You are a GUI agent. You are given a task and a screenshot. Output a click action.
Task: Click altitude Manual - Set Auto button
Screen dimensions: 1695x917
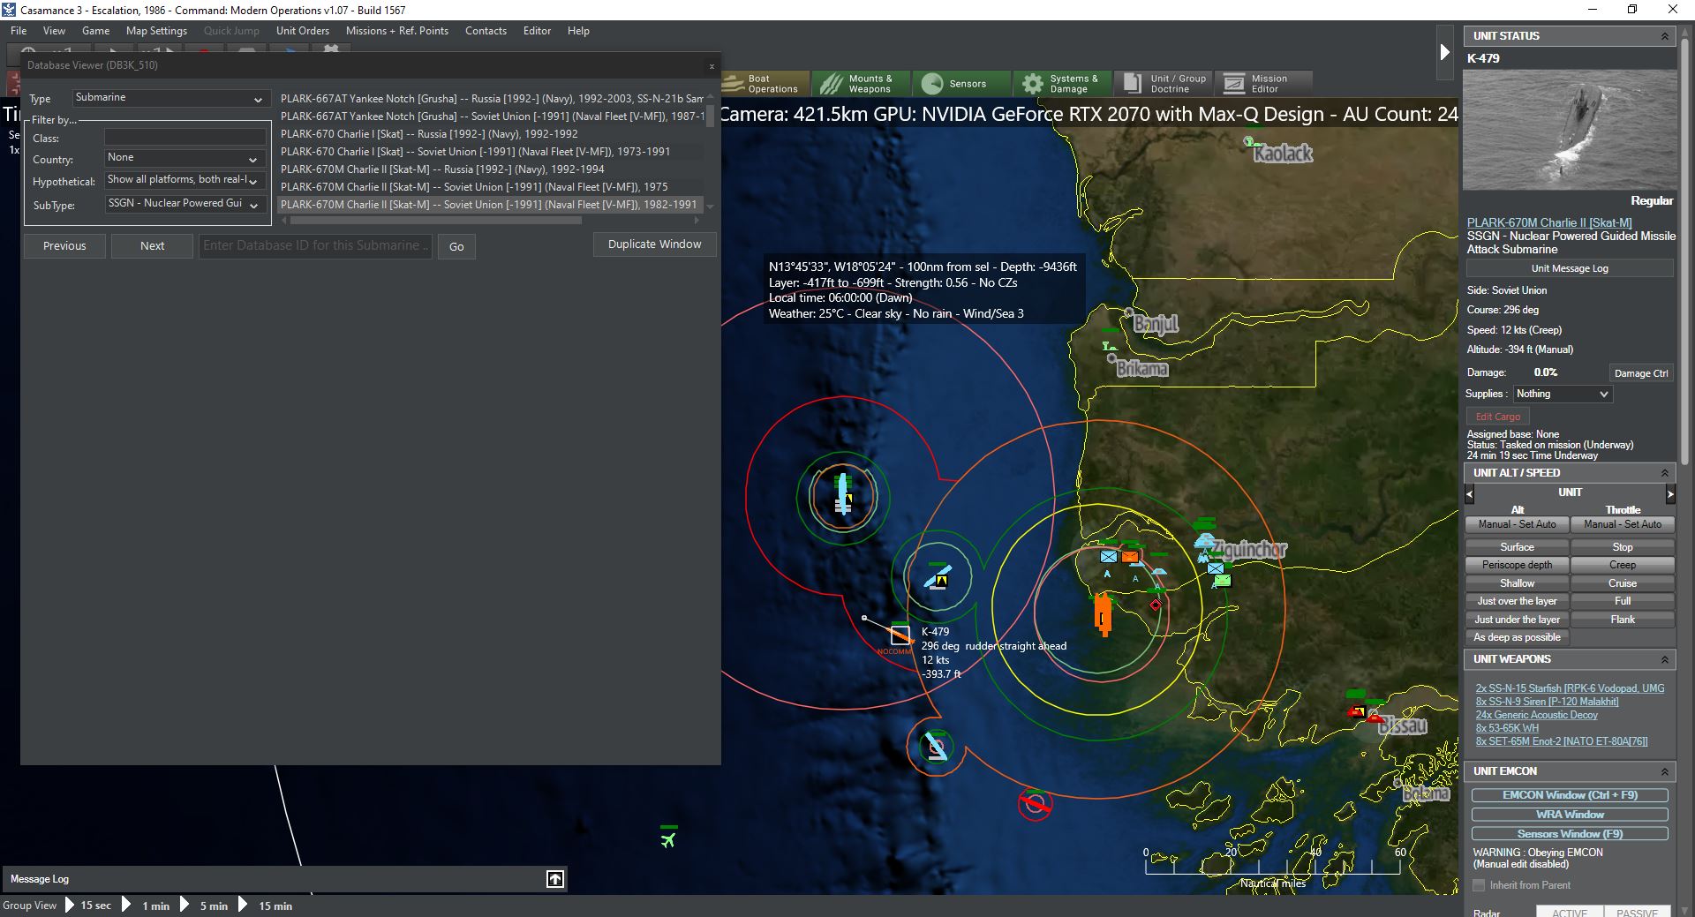click(1517, 524)
